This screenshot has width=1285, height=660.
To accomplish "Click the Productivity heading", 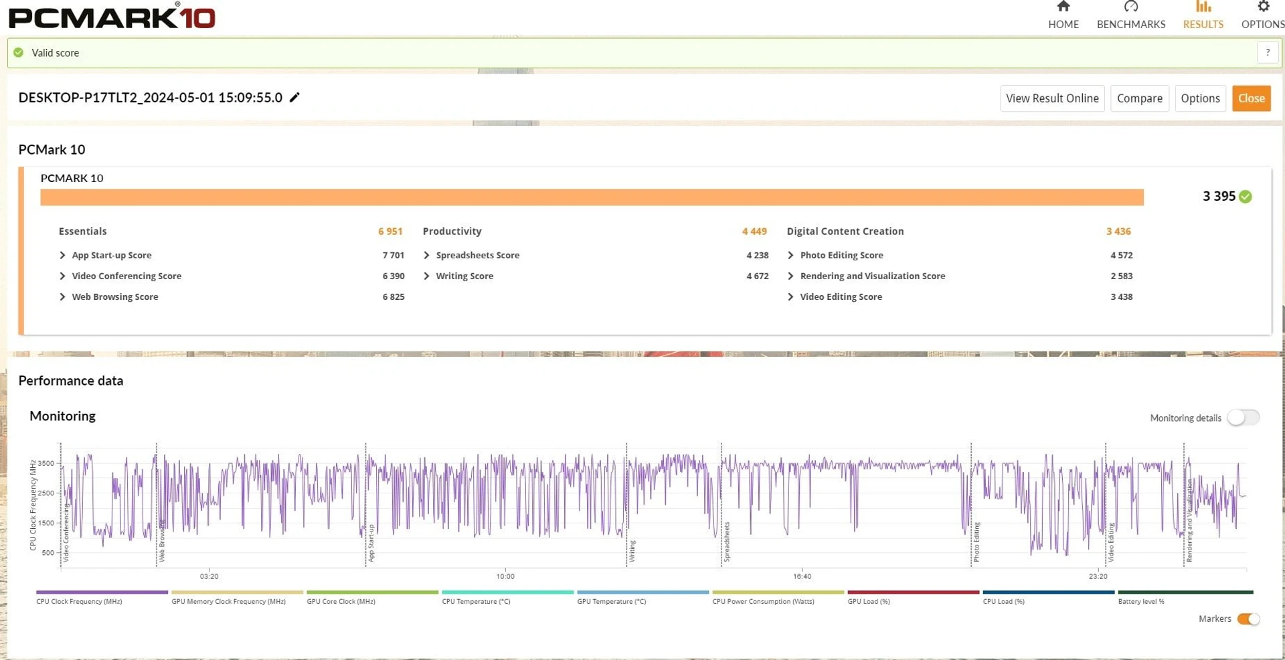I will 452,232.
